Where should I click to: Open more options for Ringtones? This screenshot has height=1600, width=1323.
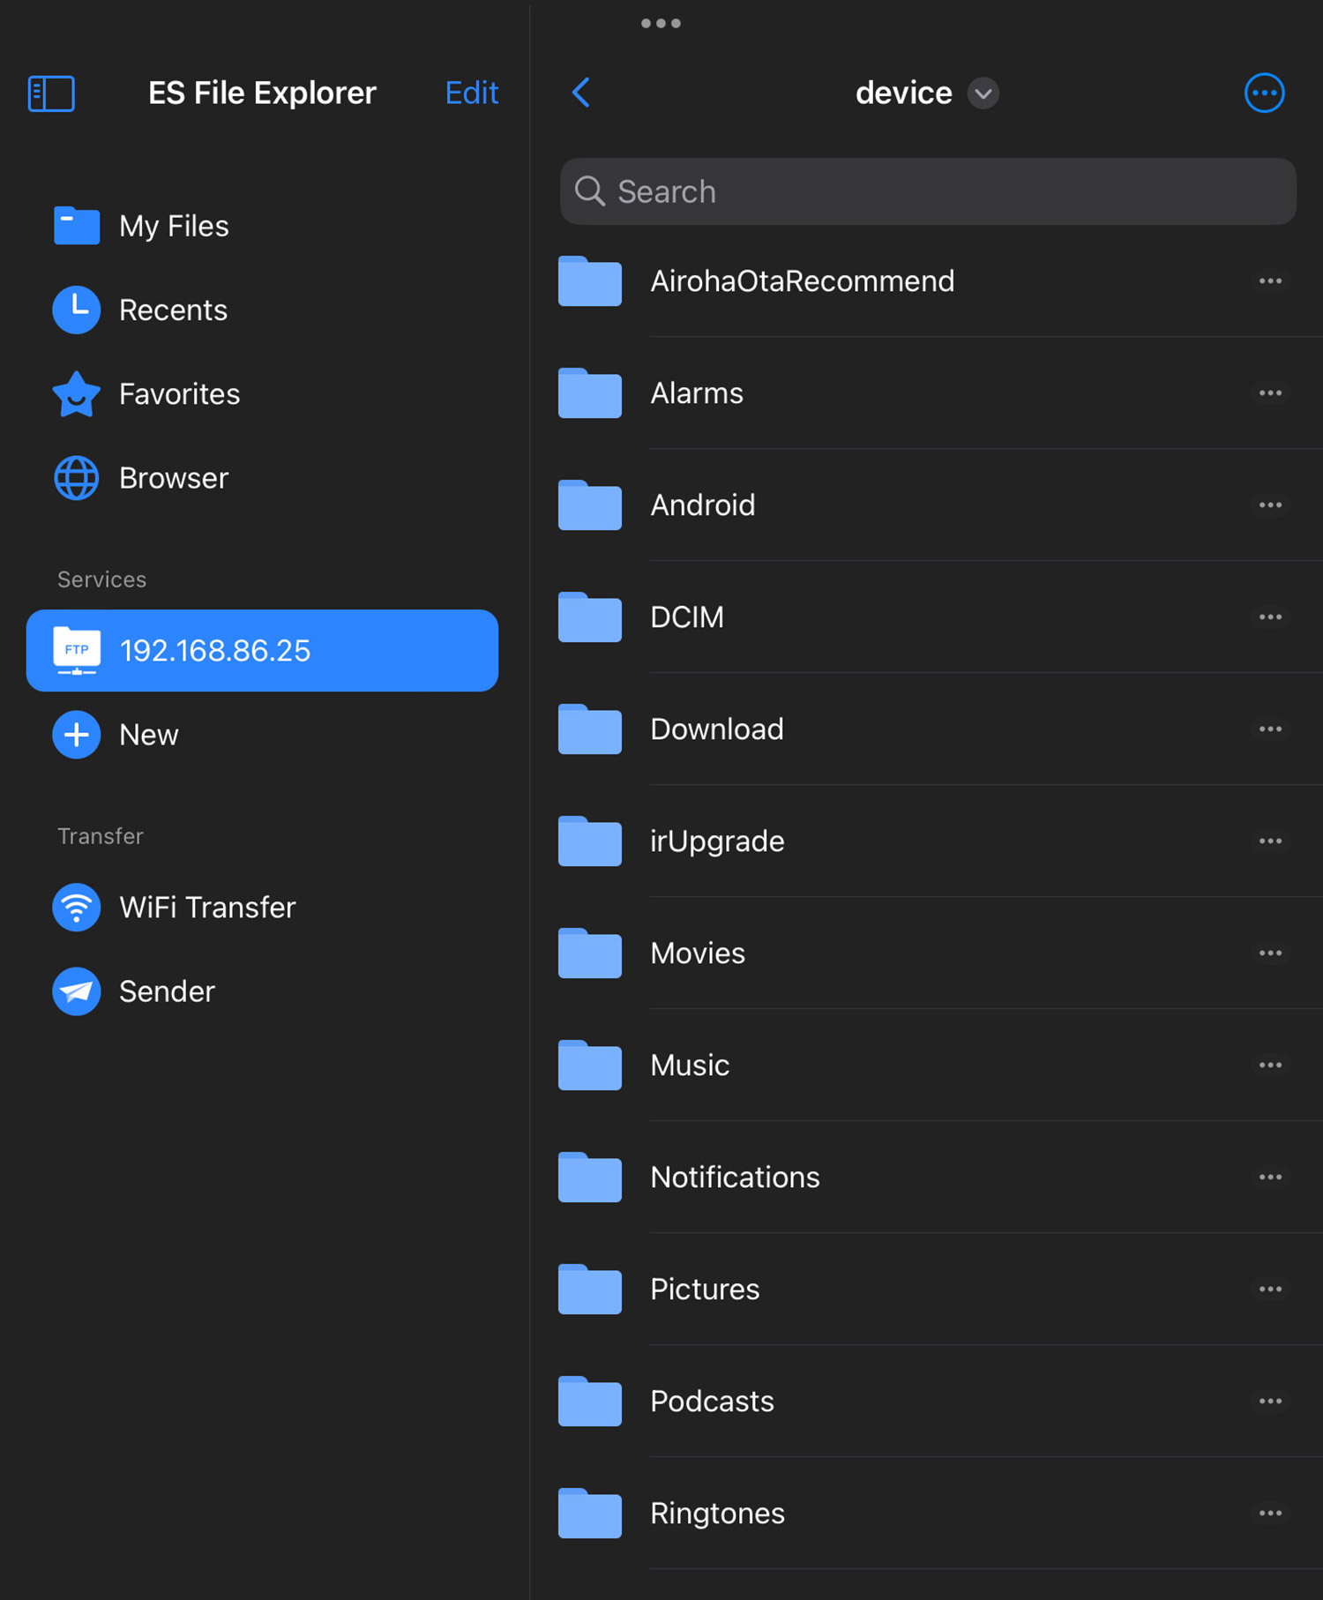[x=1270, y=1514]
